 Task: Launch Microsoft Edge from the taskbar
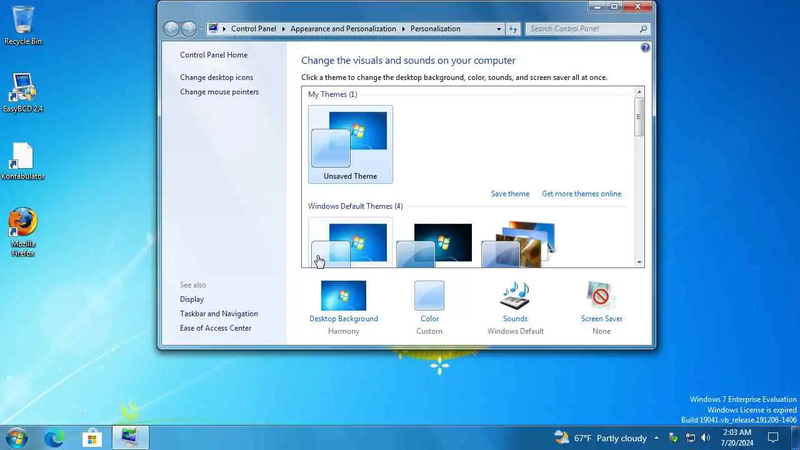54,437
